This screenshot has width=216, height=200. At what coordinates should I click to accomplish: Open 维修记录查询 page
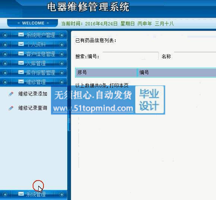pos(33,108)
